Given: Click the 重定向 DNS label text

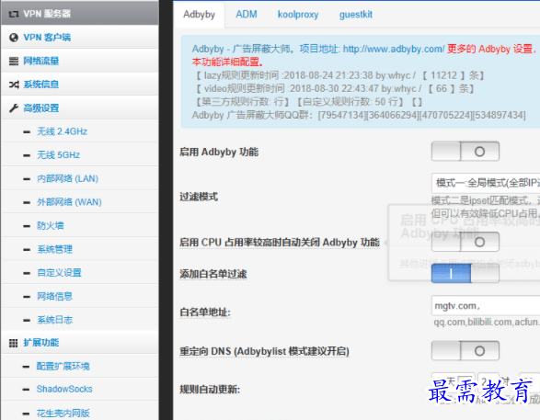Looking at the screenshot, I should click(x=264, y=351).
